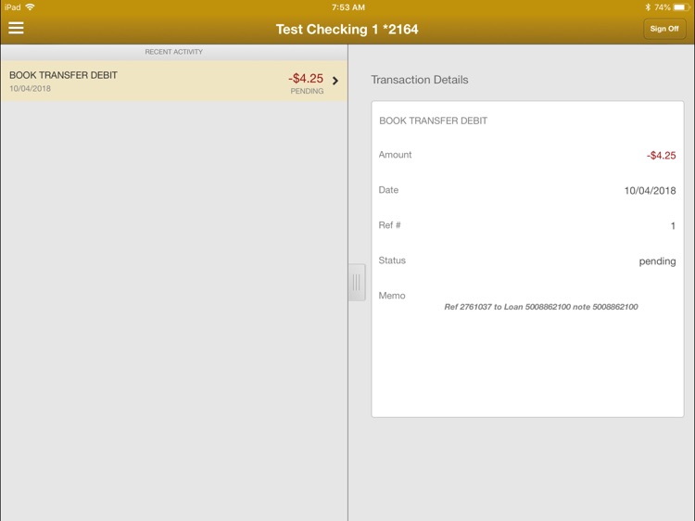Click the PENDING label in activity row

click(307, 91)
